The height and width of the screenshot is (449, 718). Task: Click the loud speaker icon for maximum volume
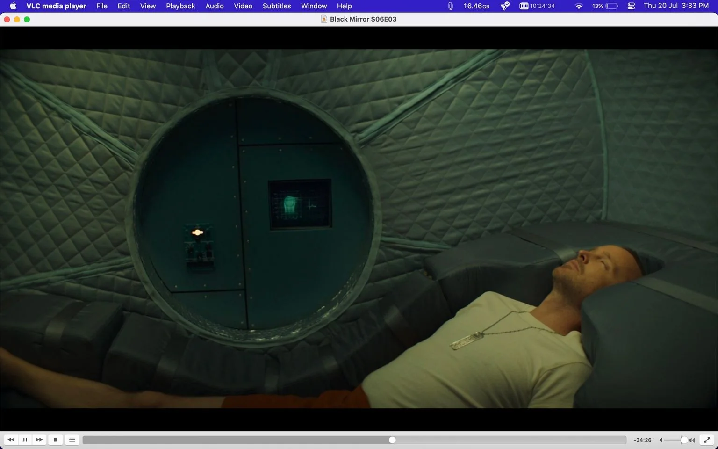692,440
